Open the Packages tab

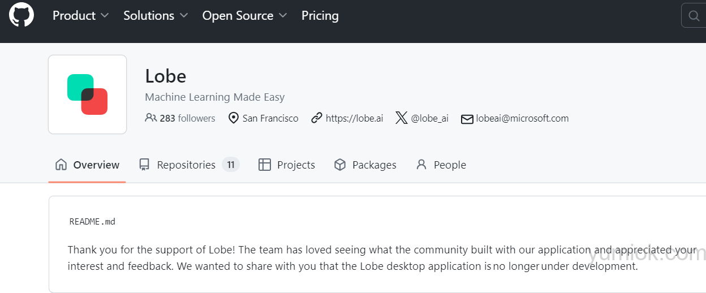365,165
